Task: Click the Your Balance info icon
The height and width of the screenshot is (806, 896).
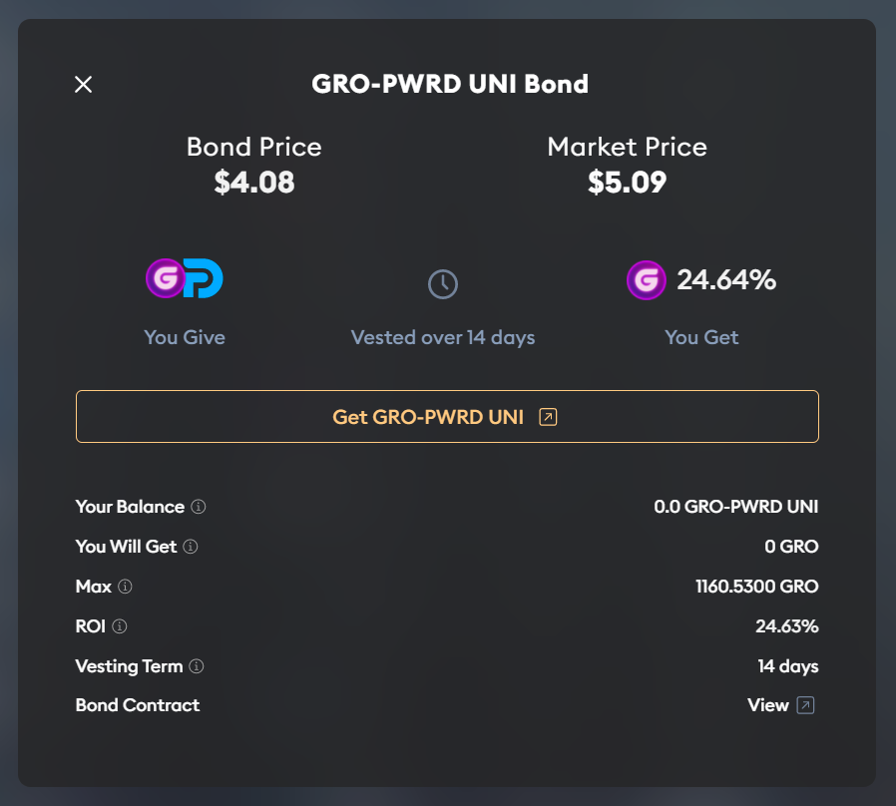Action: coord(199,507)
